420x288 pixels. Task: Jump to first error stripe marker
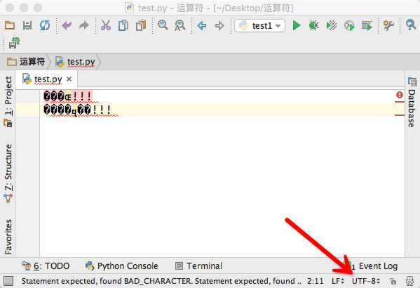pos(400,102)
